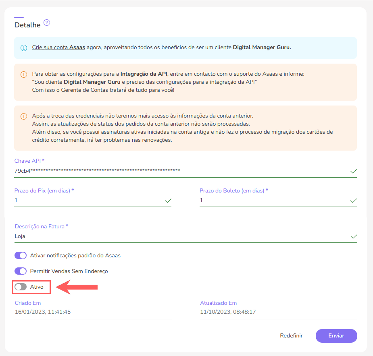373x356 pixels.
Task: Click the checkmark on Descrição na Fatura
Action: point(354,236)
